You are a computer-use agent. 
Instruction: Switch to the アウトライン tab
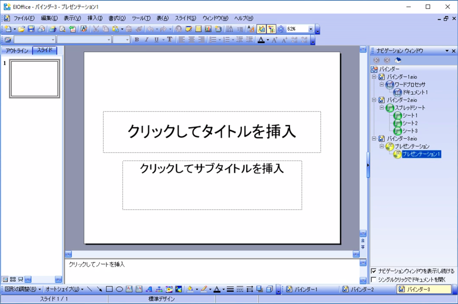17,50
